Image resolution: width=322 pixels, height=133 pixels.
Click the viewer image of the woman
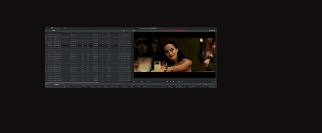point(175,55)
